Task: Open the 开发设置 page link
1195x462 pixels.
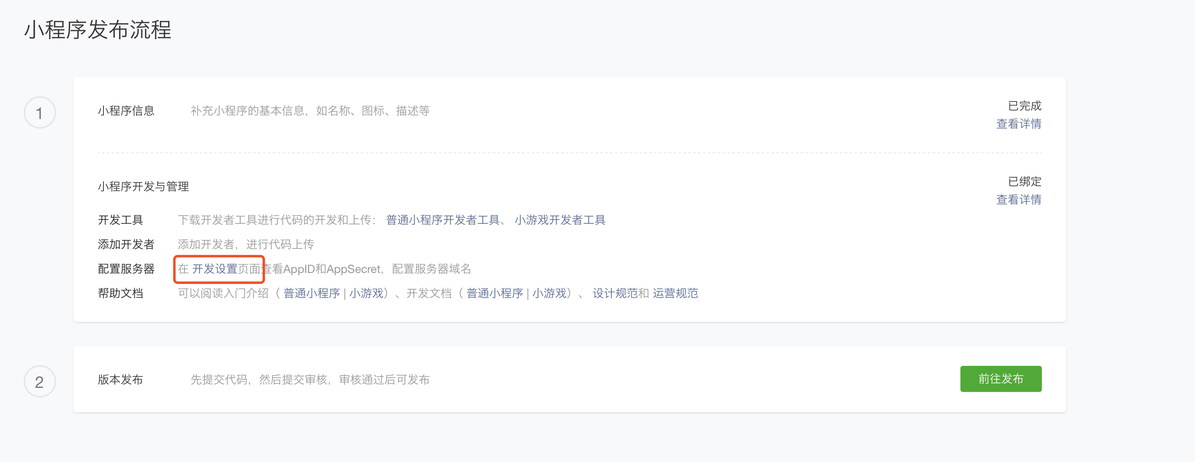Action: (214, 269)
